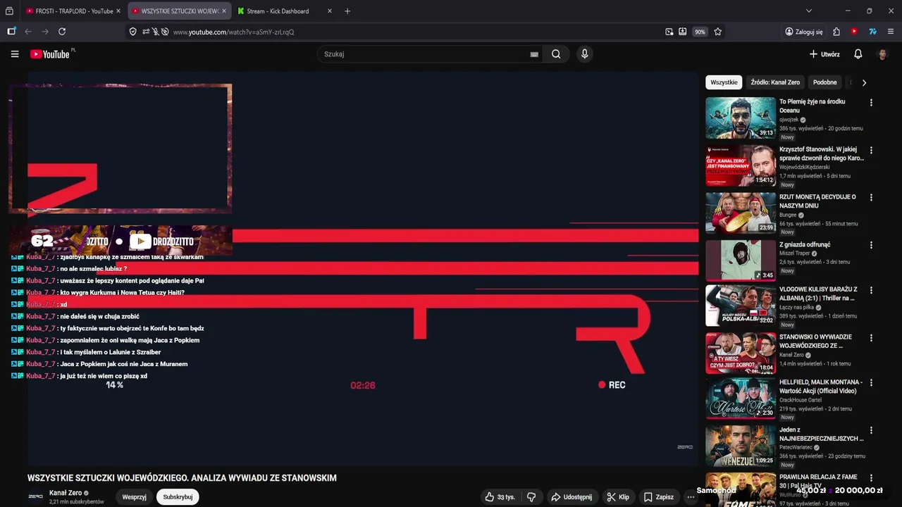902x507 pixels.
Task: Click the 'Utwórz' create button
Action: point(824,54)
